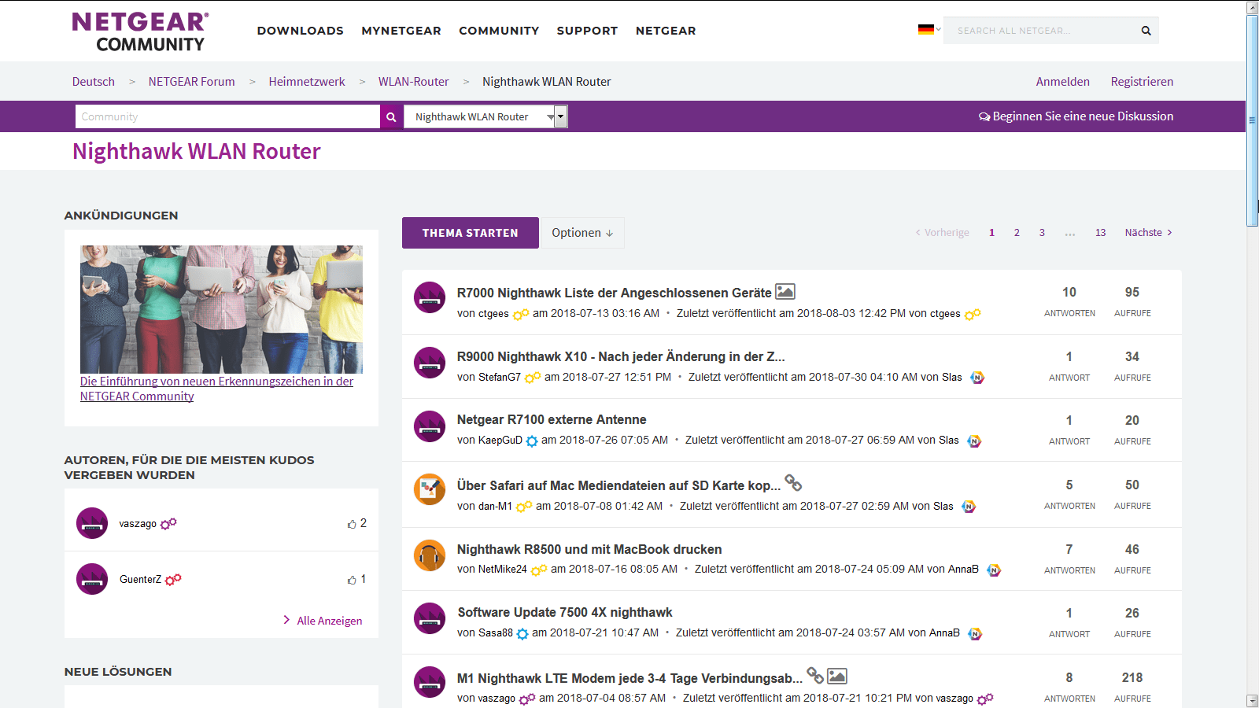Click dan-M1's orange avatar on Safari thread
1259x708 pixels.
pyautogui.click(x=430, y=490)
